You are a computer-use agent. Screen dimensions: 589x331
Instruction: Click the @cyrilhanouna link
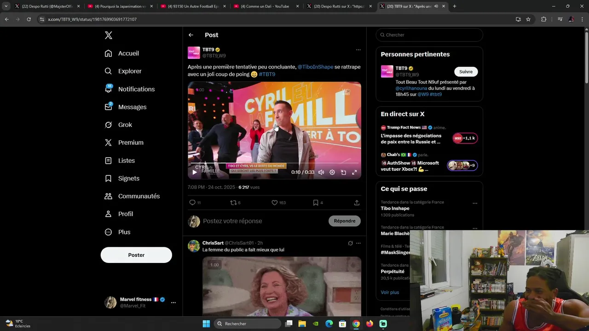[411, 88]
